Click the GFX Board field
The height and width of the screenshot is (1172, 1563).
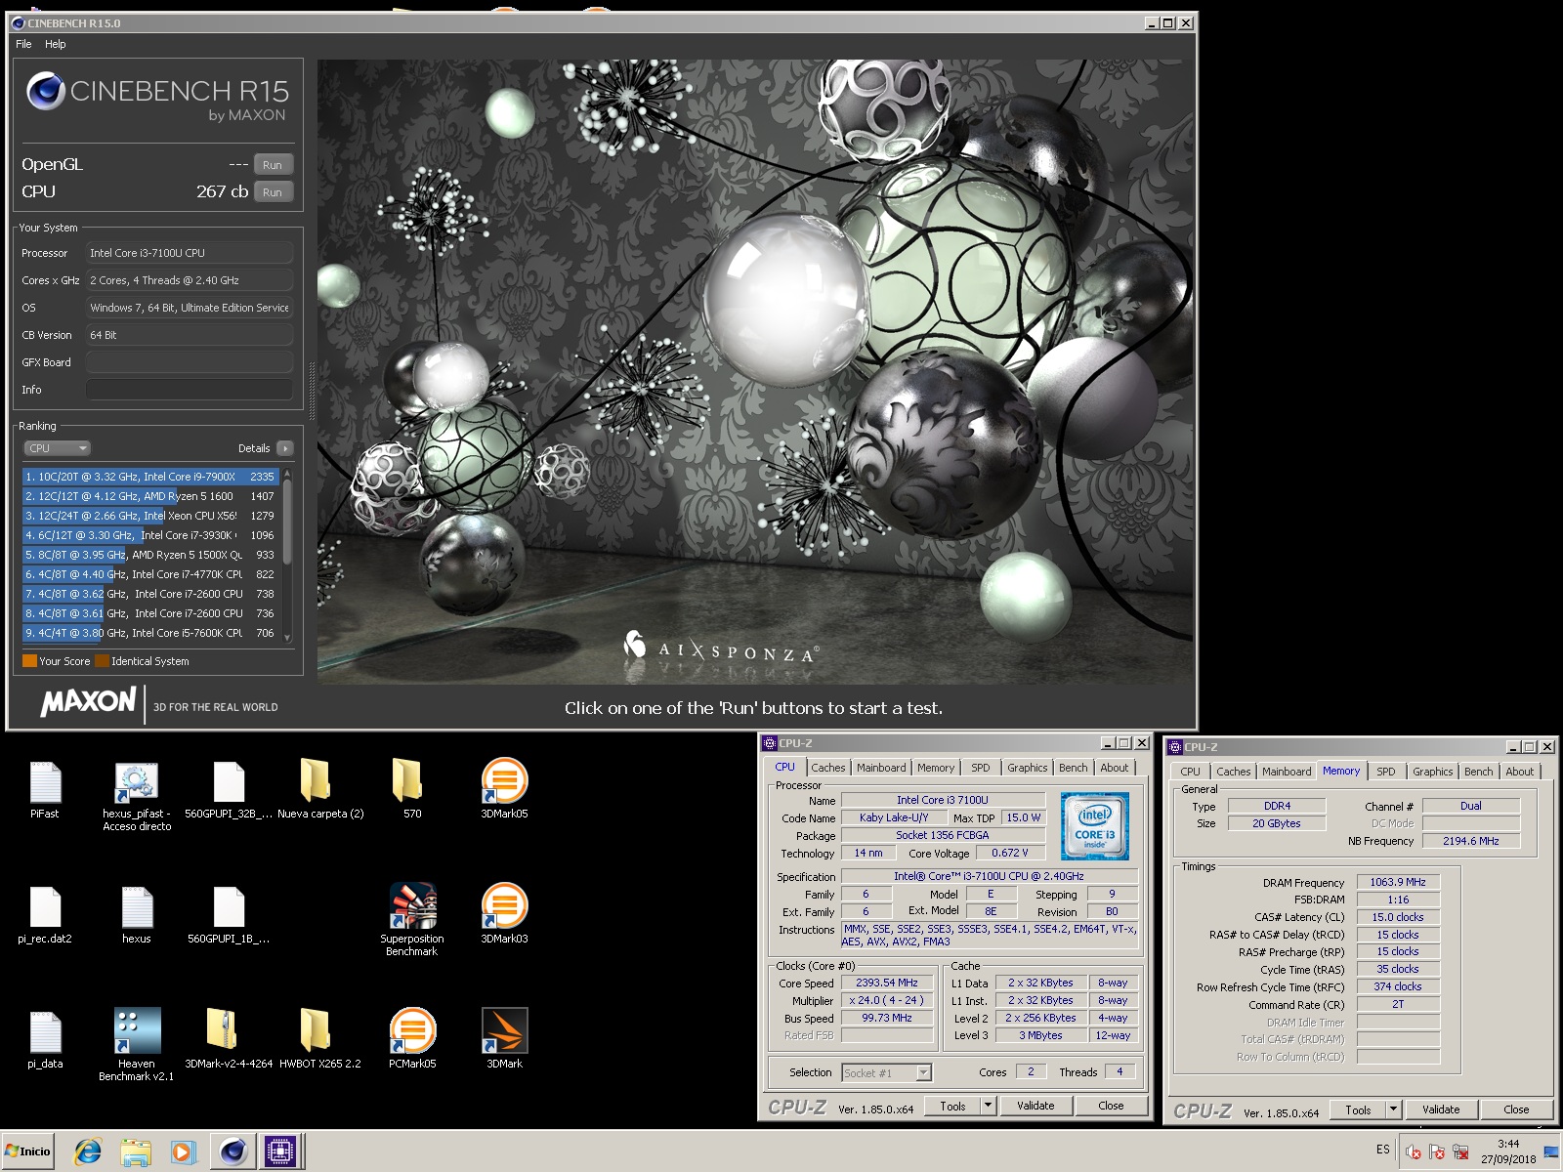click(190, 362)
